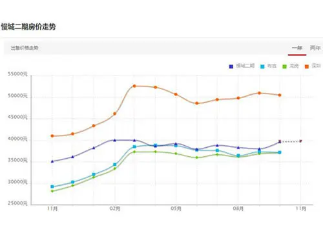Click the leftmost 11月 x-axis label
Image resolution: width=323 pixels, height=242 pixels.
pos(52,208)
